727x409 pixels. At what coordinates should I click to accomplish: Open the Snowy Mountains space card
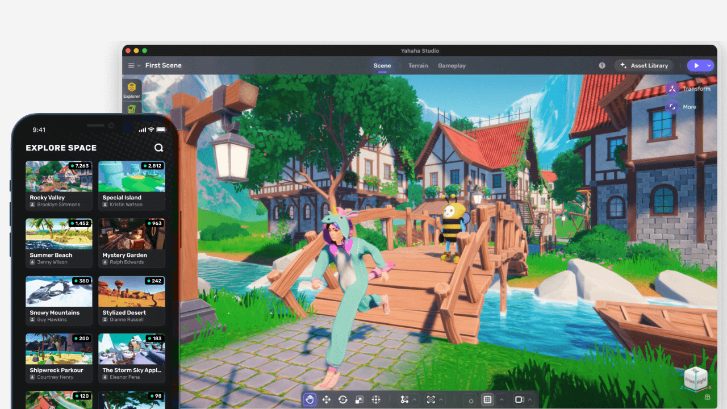59,301
